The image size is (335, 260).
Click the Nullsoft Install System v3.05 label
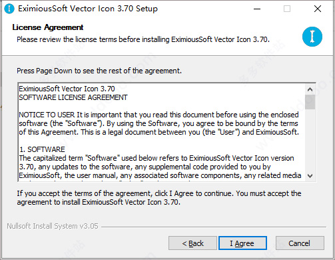(53, 226)
